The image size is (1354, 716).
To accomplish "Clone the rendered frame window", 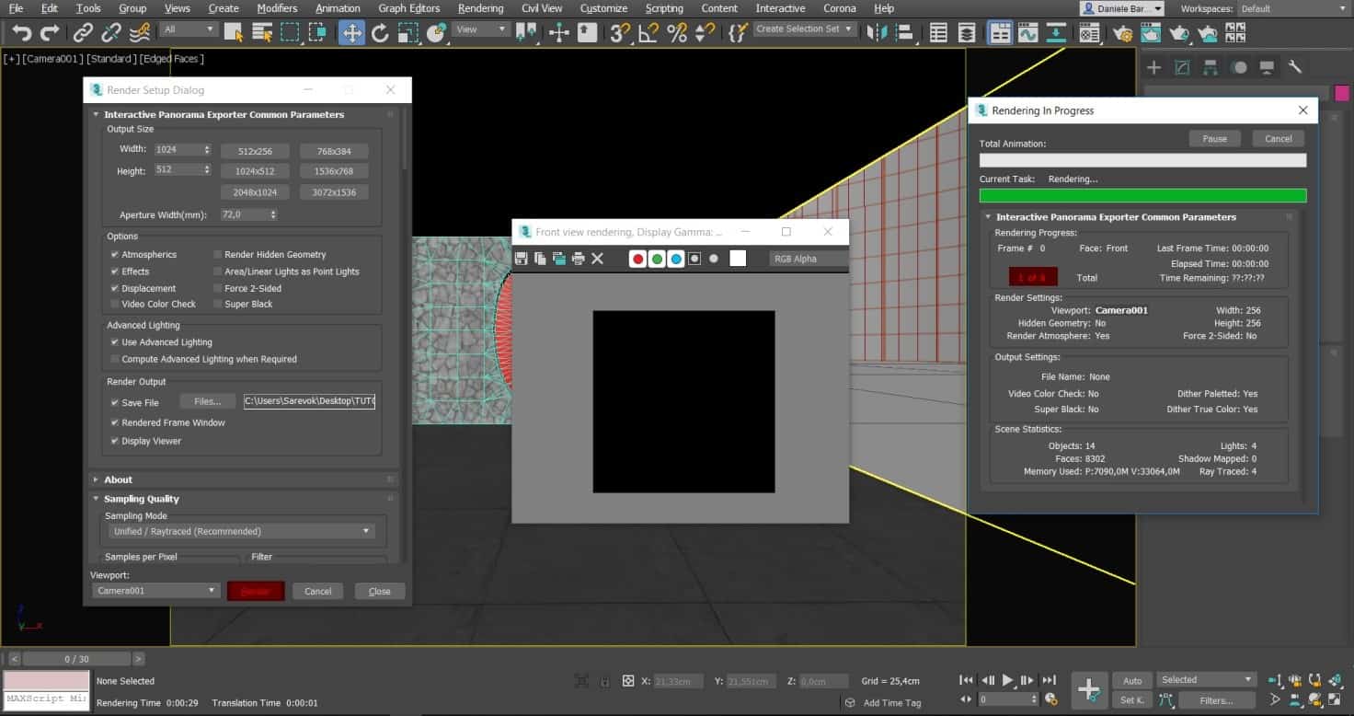I will [x=540, y=259].
